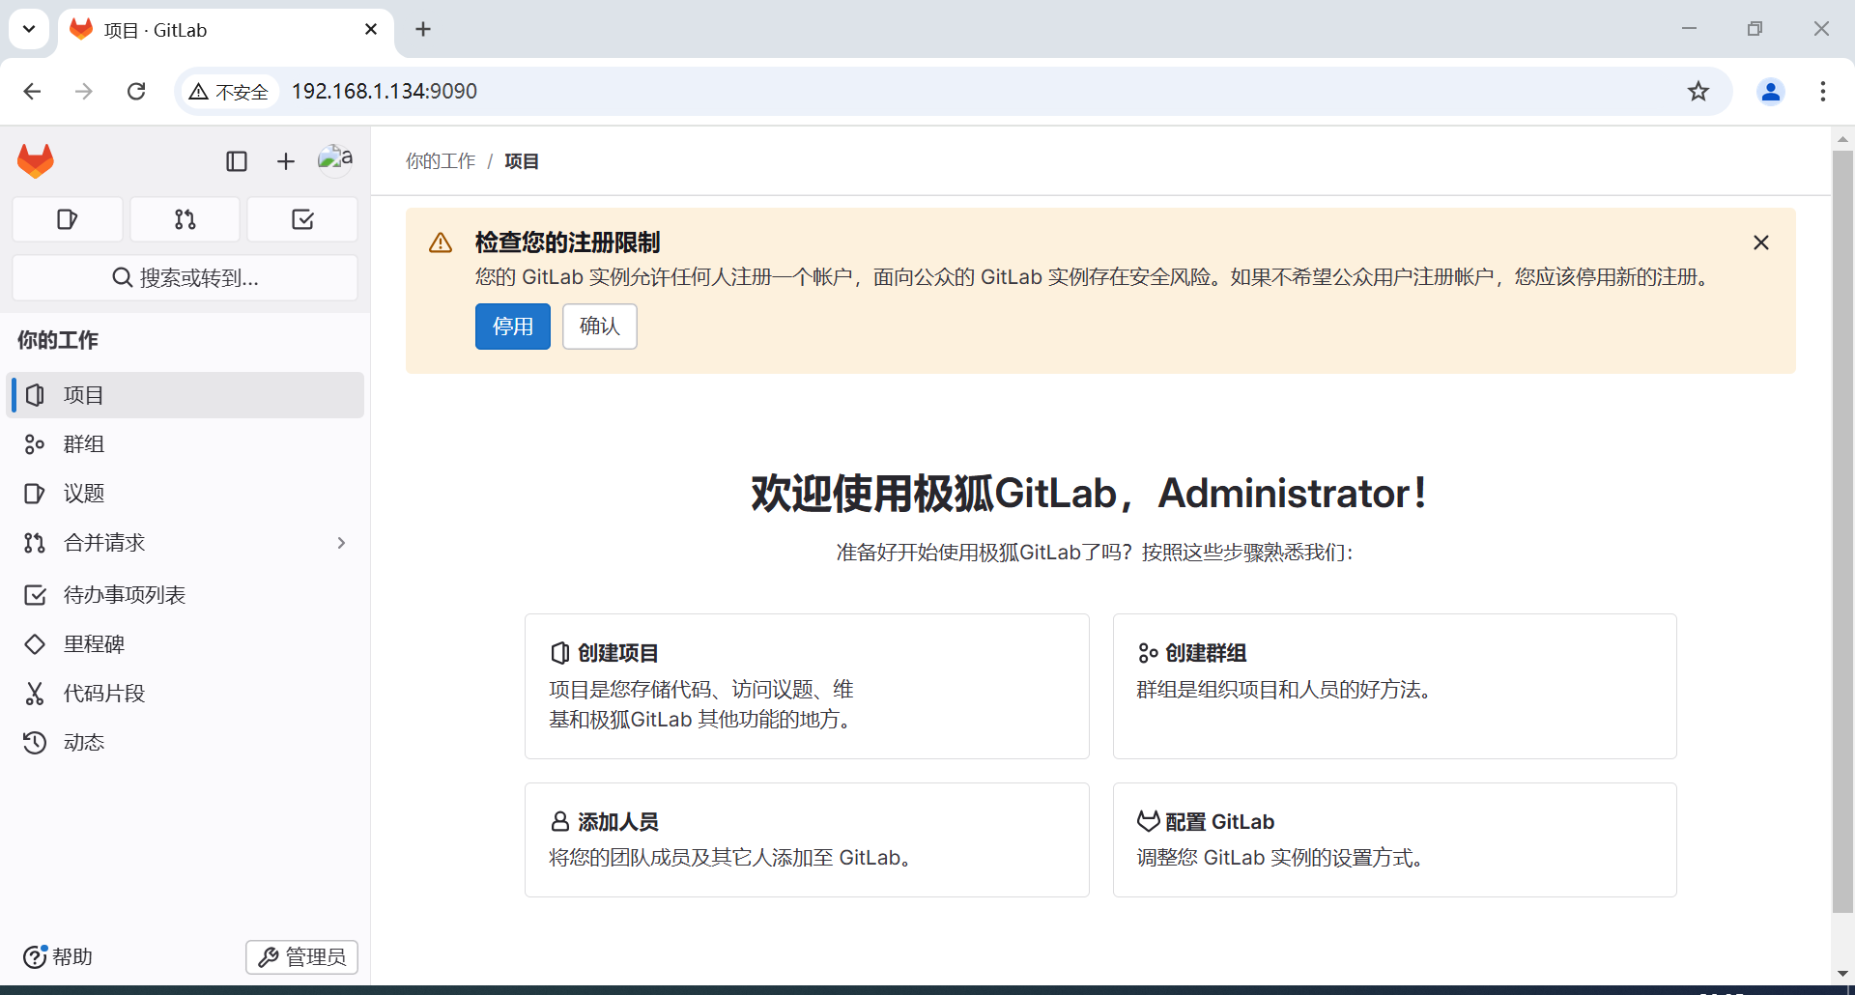
Task: Click the page vertical scrollbar
Action: [x=1842, y=531]
